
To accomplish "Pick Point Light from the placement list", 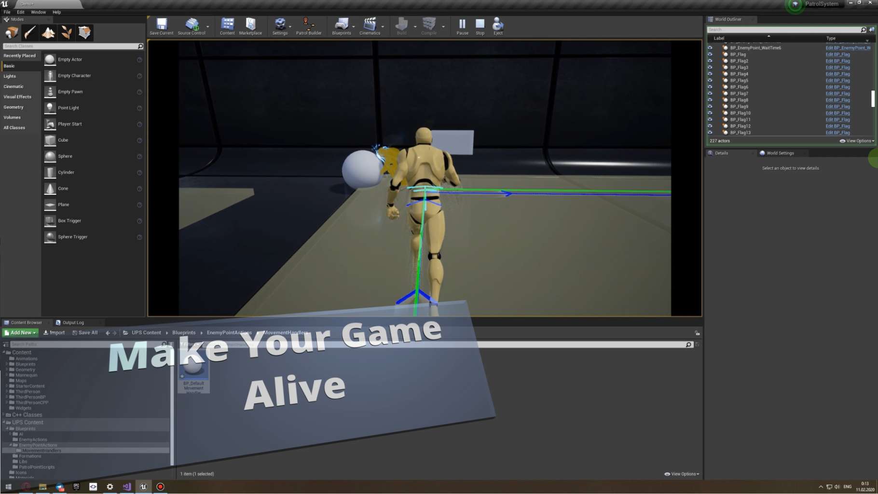I will tap(93, 108).
